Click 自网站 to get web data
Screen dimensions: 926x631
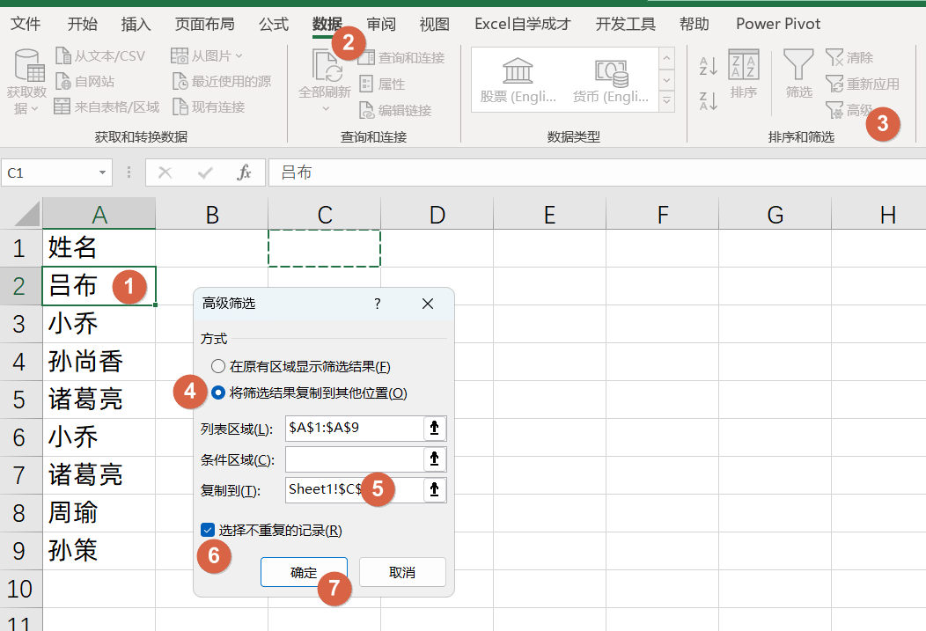[x=85, y=81]
